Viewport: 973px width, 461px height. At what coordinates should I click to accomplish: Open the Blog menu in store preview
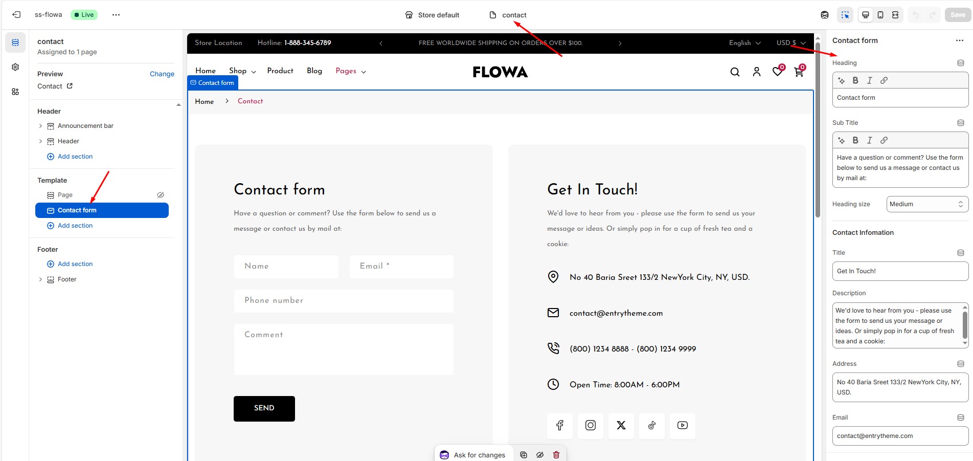(314, 71)
